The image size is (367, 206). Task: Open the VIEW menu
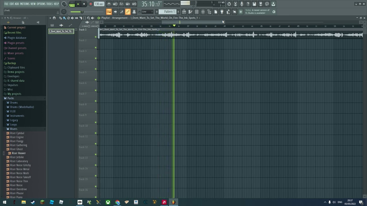click(33, 4)
